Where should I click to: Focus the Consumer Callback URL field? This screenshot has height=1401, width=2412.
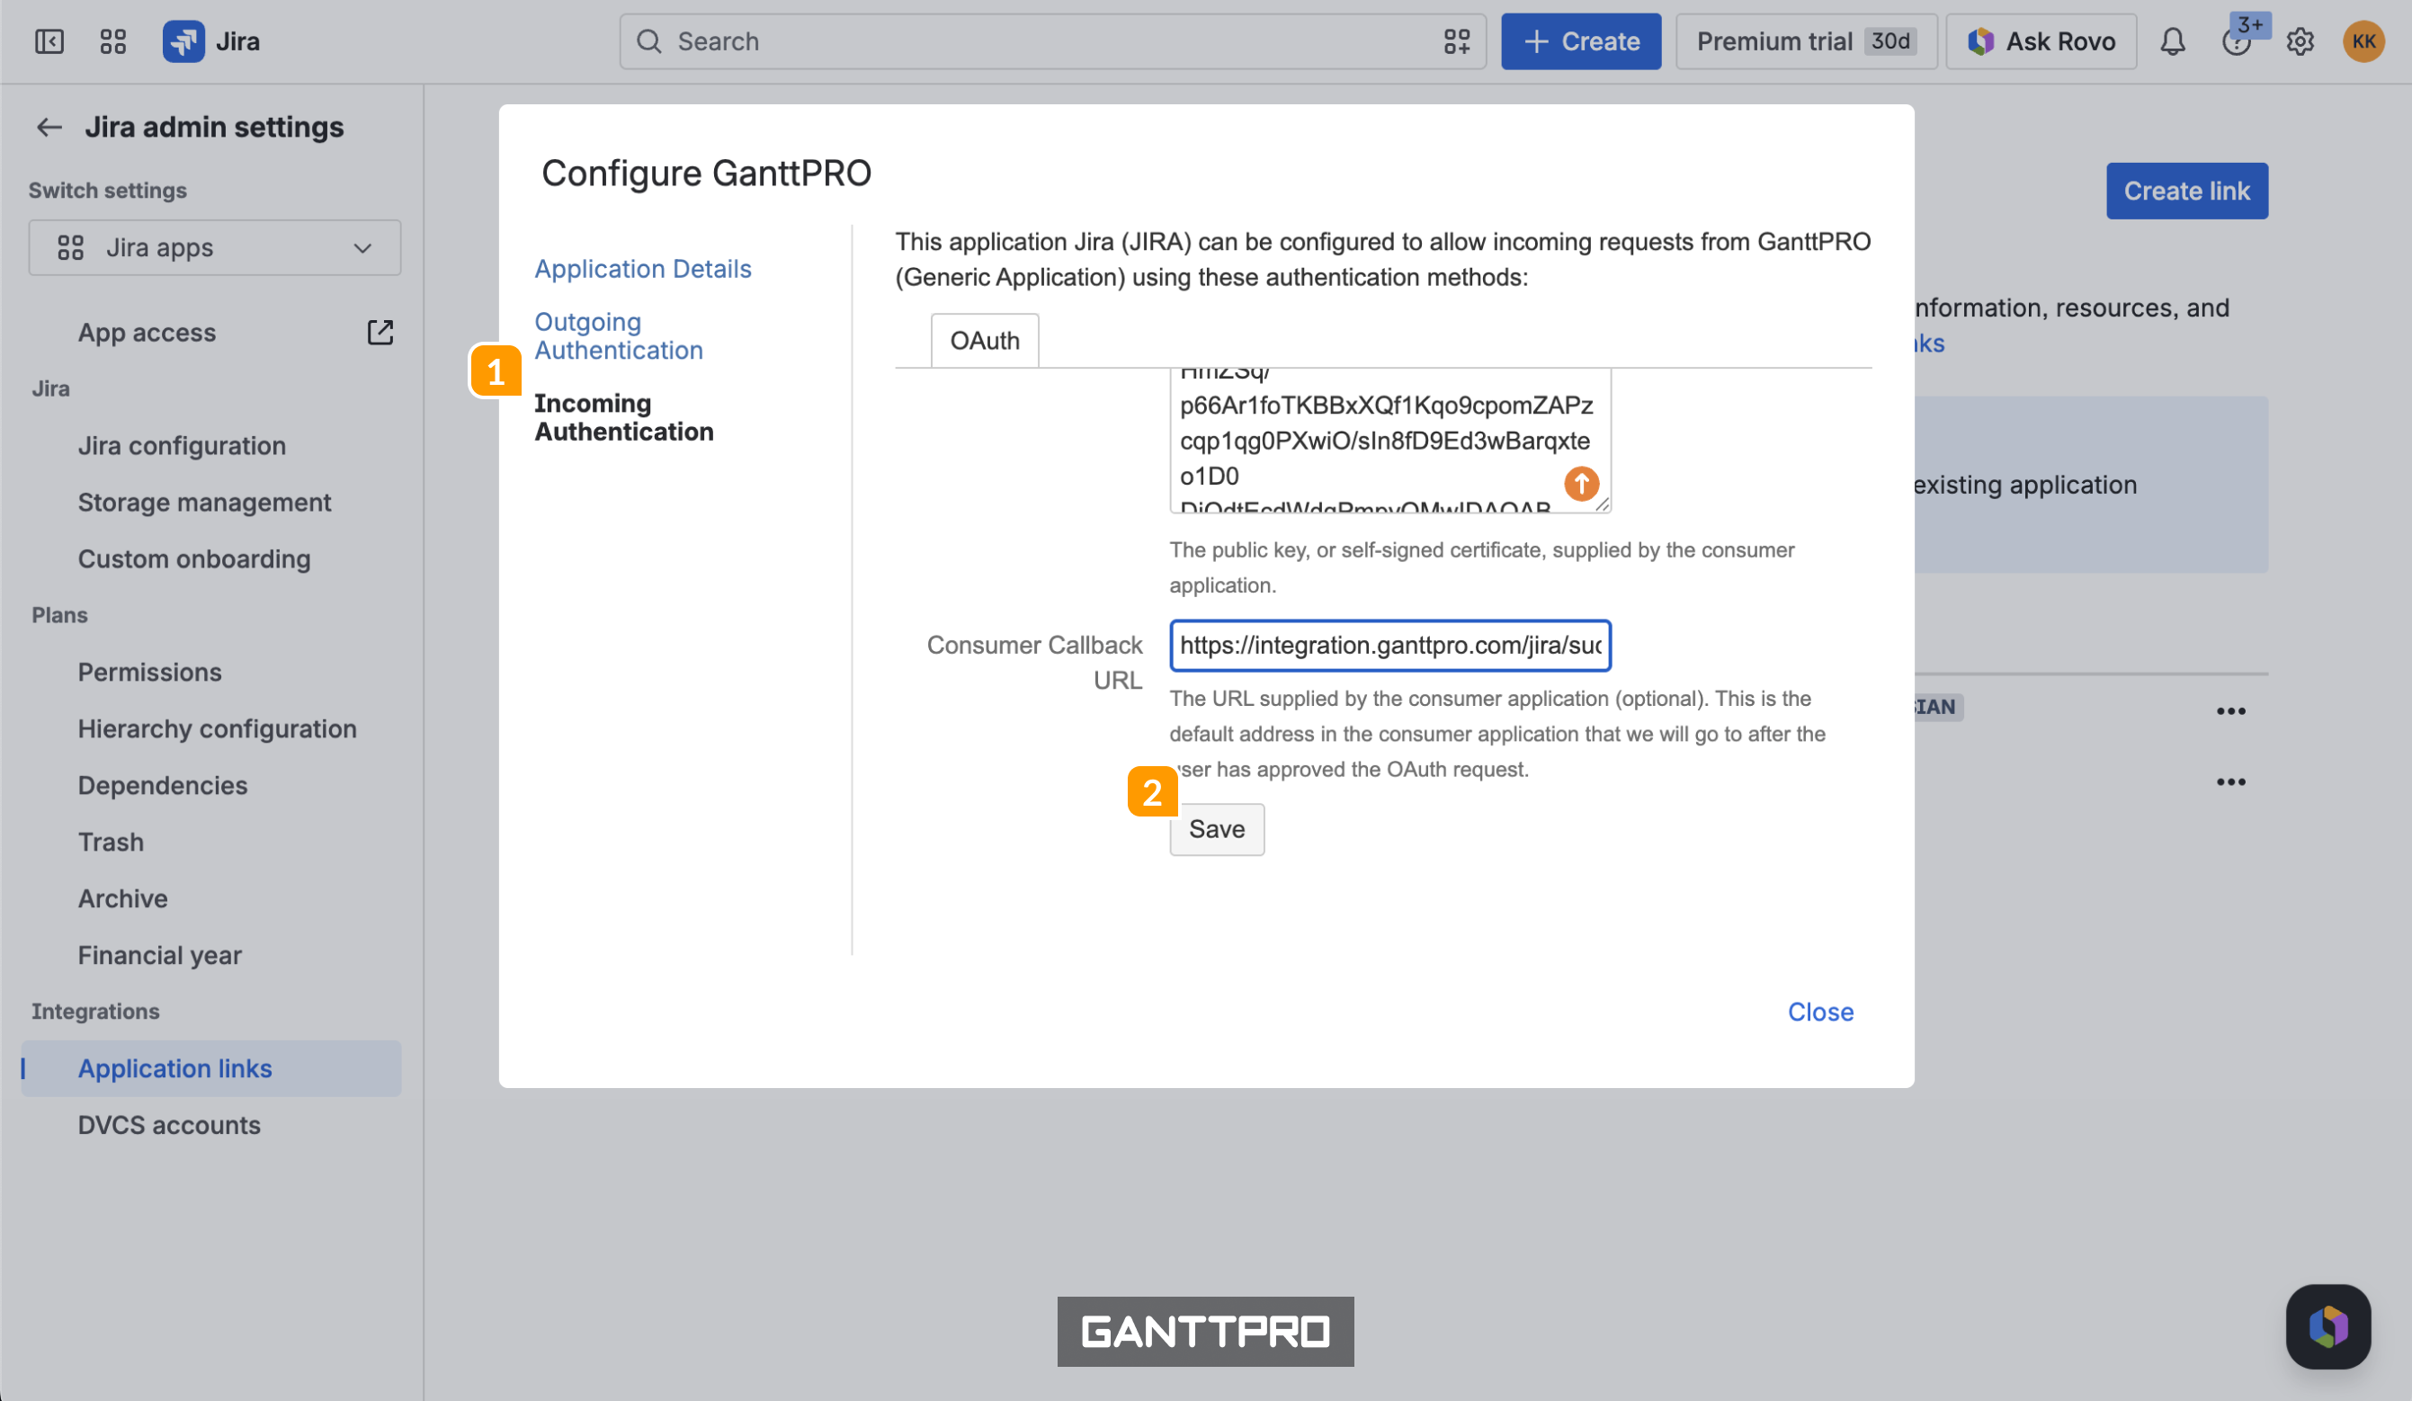tap(1390, 645)
